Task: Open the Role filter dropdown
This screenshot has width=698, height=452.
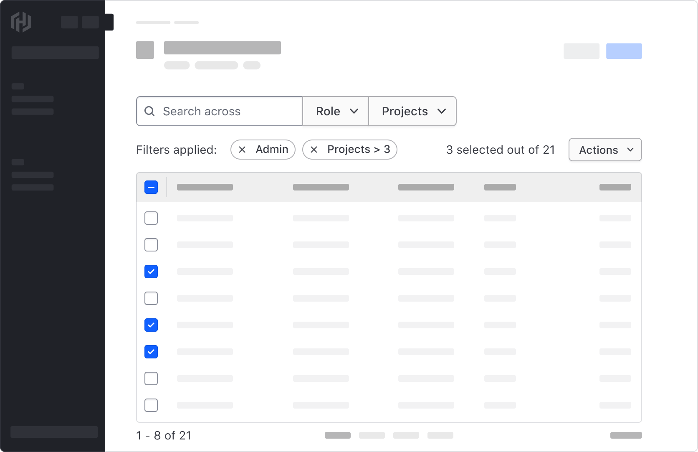Action: (x=336, y=111)
